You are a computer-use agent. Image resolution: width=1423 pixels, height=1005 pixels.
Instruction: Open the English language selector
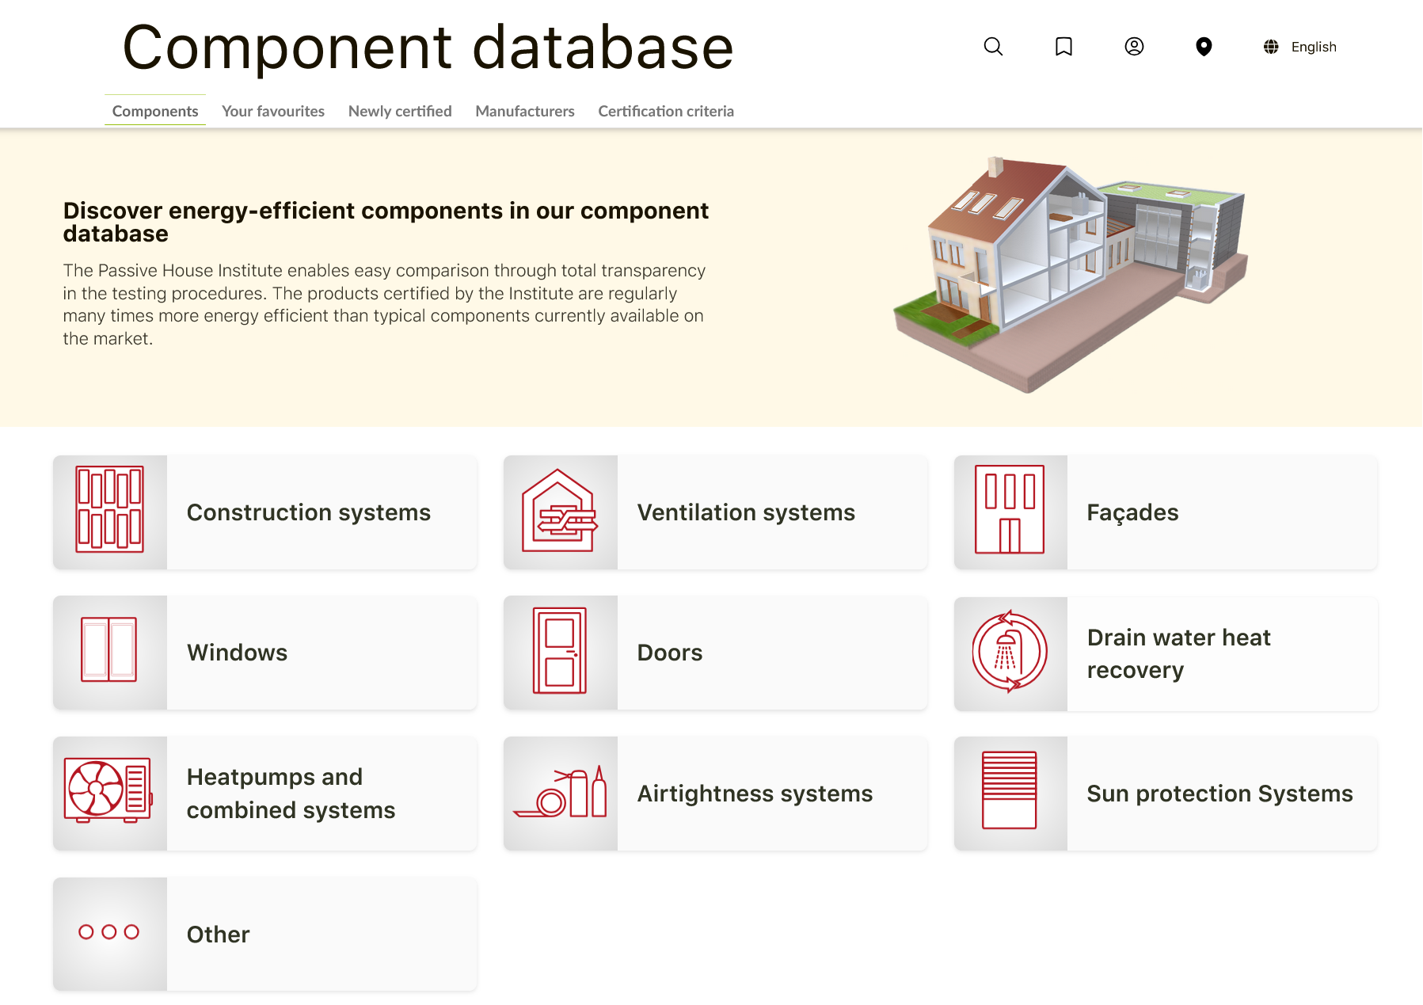(x=1300, y=47)
